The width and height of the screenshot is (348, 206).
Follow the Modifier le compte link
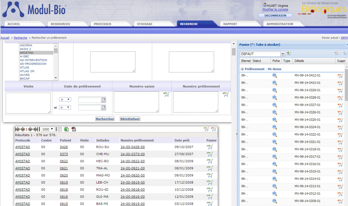pyautogui.click(x=275, y=10)
